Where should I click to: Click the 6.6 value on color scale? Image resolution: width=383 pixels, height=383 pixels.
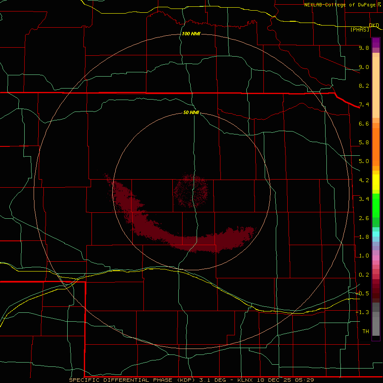tap(364, 123)
